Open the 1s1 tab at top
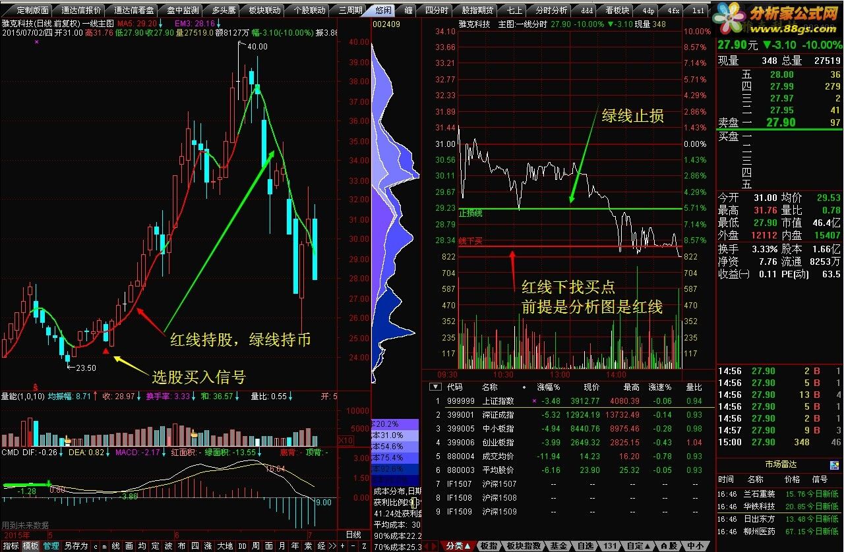 click(697, 11)
